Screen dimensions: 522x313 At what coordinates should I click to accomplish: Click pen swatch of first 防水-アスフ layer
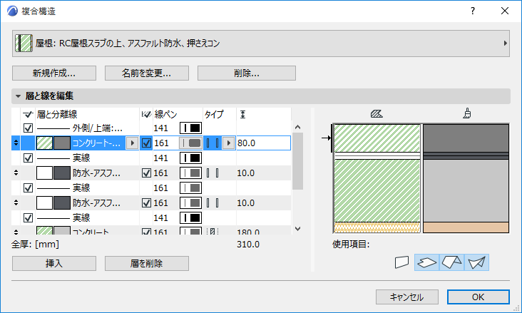tap(190, 173)
